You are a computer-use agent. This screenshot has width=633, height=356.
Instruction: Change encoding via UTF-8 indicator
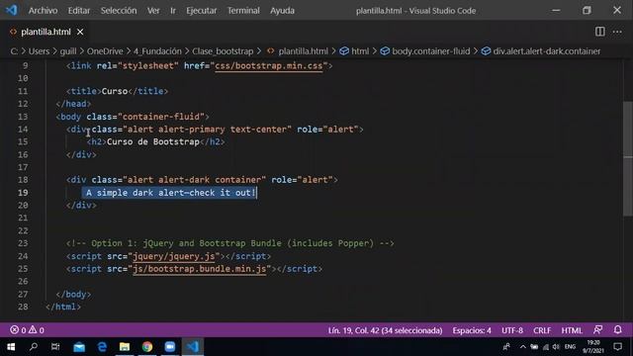(512, 330)
